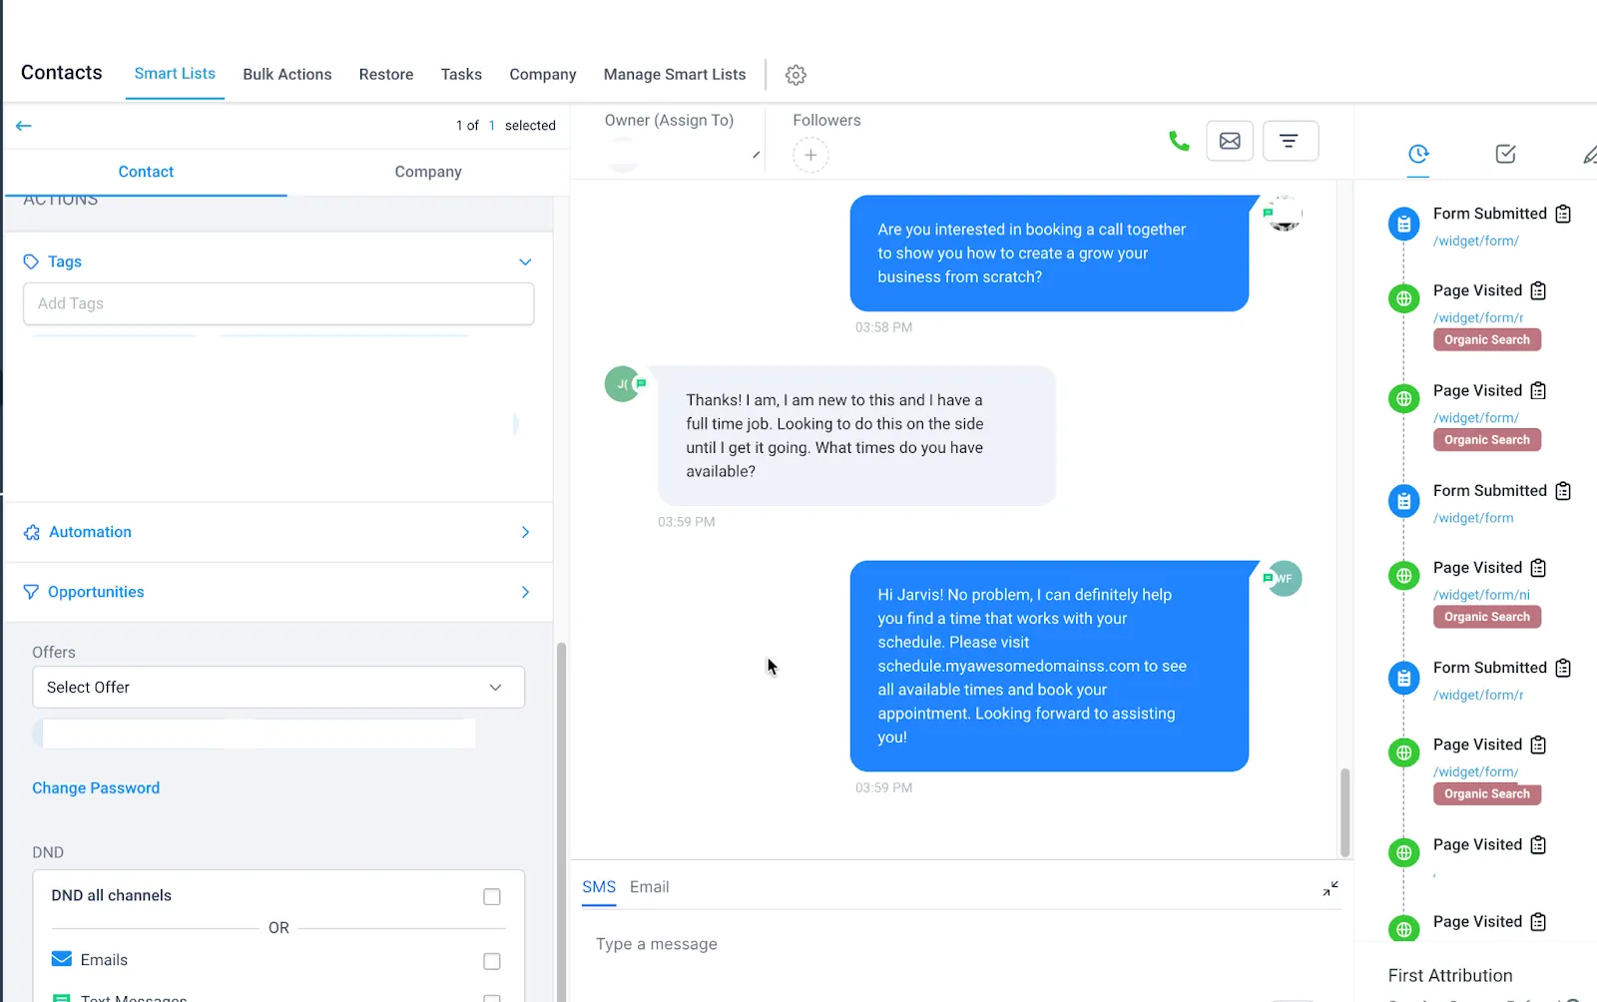1597x1002 pixels.
Task: Open the Contacts settings gear icon
Action: 796,75
